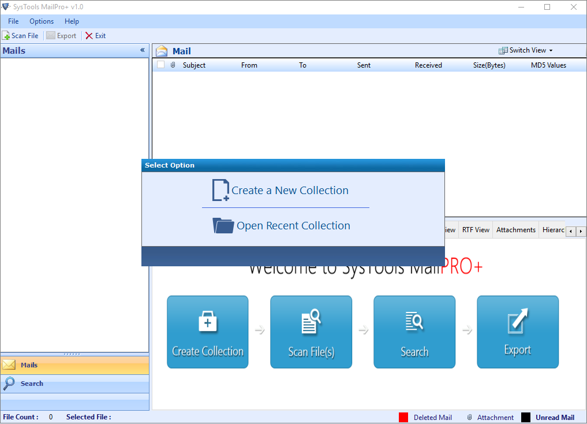Screen dimensions: 587x424
Task: Sort by the From column header
Action: pos(249,65)
